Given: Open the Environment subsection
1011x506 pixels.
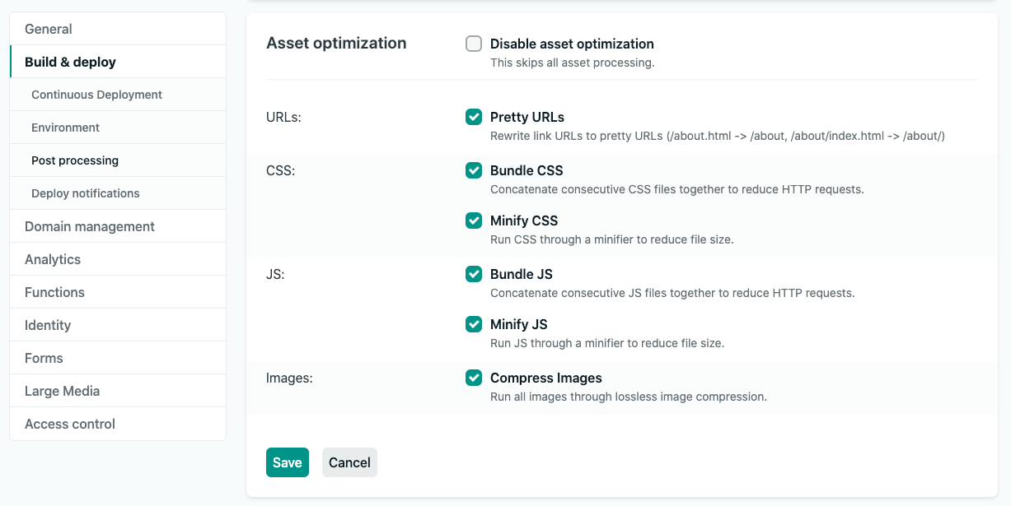Looking at the screenshot, I should [118, 128].
